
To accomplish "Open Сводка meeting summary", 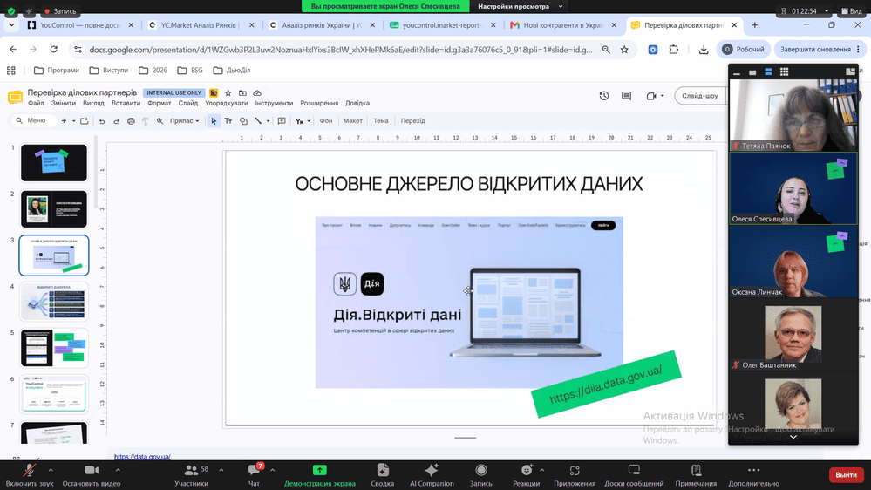I will click(x=382, y=475).
